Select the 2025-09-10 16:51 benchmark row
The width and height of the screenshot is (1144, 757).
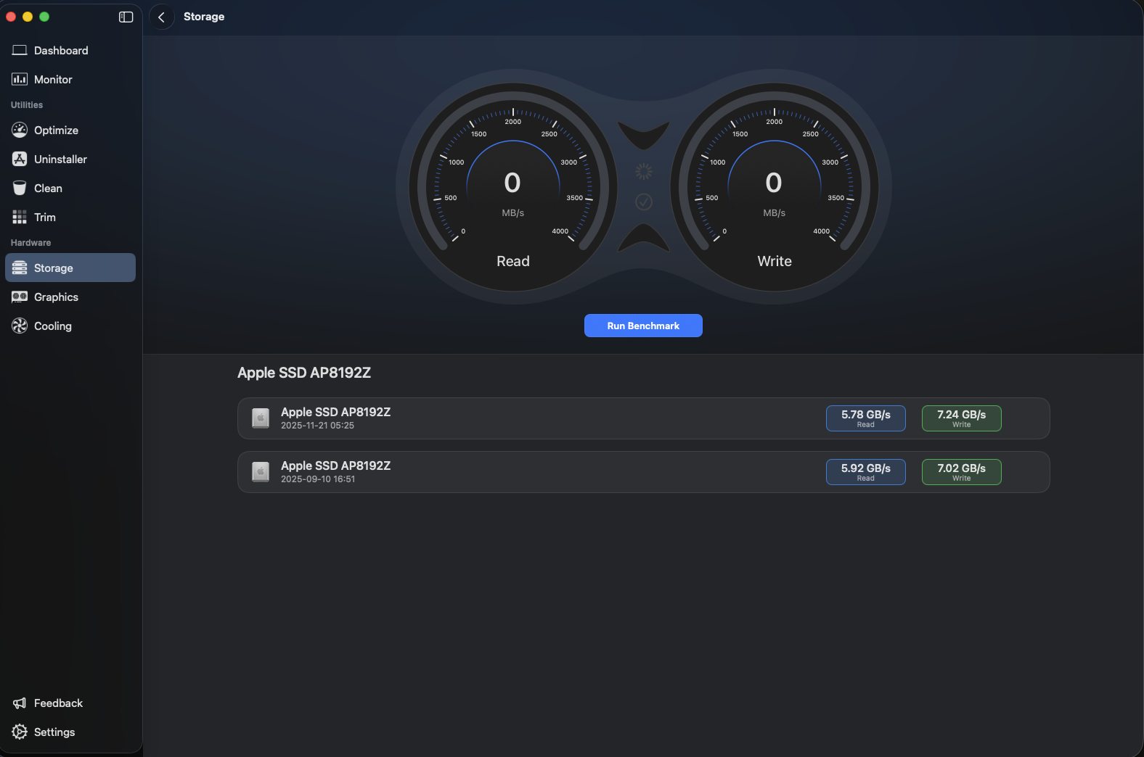click(x=644, y=472)
